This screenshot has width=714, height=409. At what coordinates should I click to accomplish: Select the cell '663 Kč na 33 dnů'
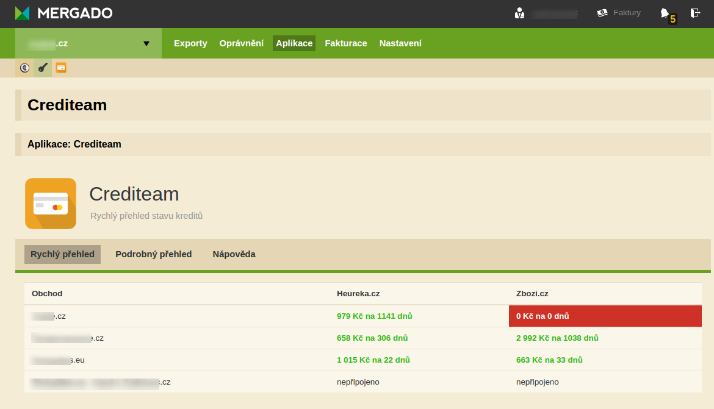pyautogui.click(x=549, y=360)
